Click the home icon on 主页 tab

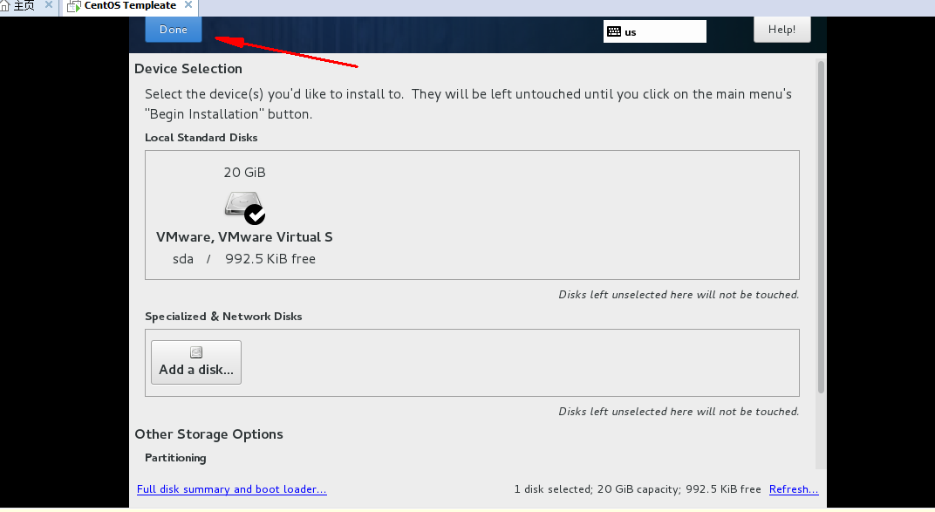point(5,6)
